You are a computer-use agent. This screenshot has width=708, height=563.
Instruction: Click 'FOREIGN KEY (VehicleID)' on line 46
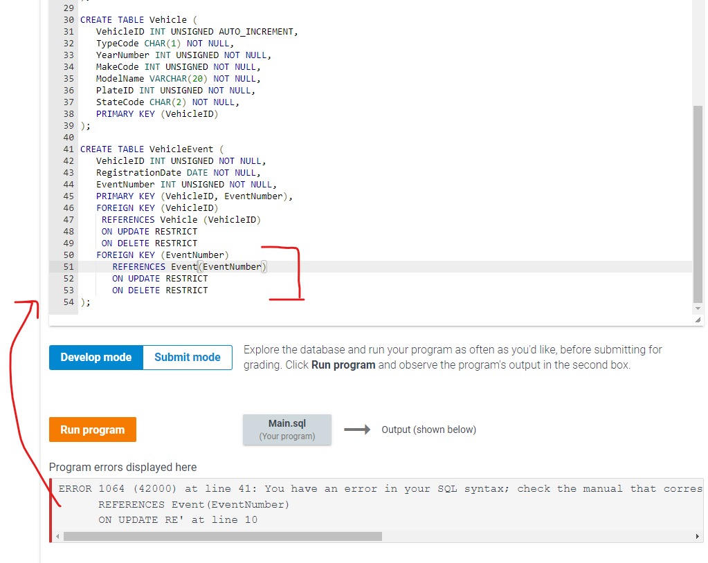(x=157, y=208)
